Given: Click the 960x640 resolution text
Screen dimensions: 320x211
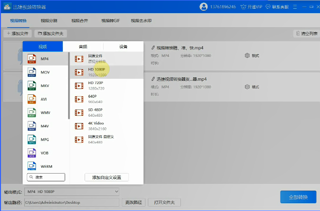Looking at the screenshot, I should [x=95, y=102].
